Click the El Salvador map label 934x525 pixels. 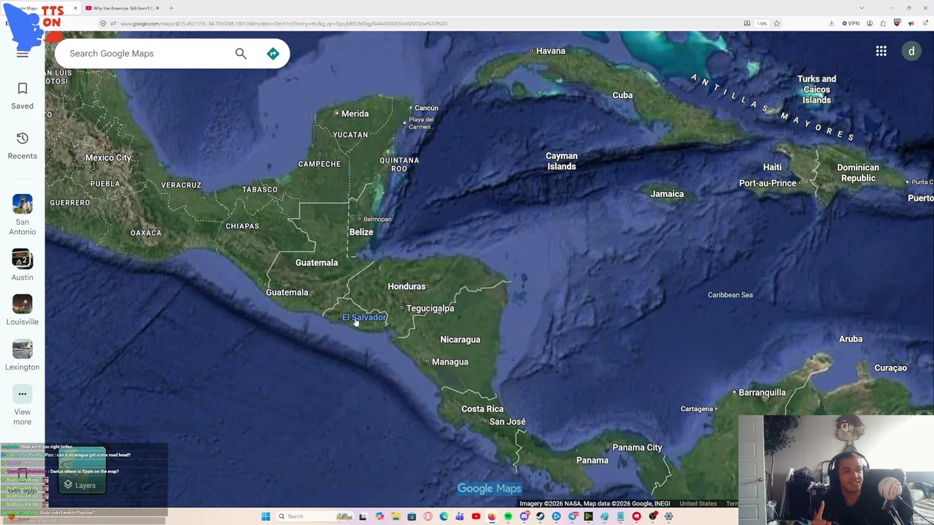(364, 317)
